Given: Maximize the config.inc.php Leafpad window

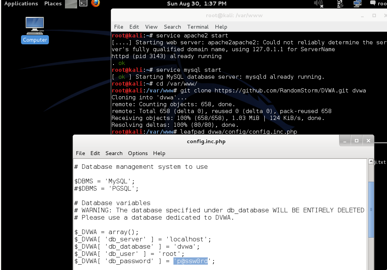Looking at the screenshot, I should [x=356, y=141].
